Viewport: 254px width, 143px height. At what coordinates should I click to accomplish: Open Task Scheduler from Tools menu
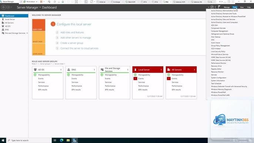tap(216, 83)
